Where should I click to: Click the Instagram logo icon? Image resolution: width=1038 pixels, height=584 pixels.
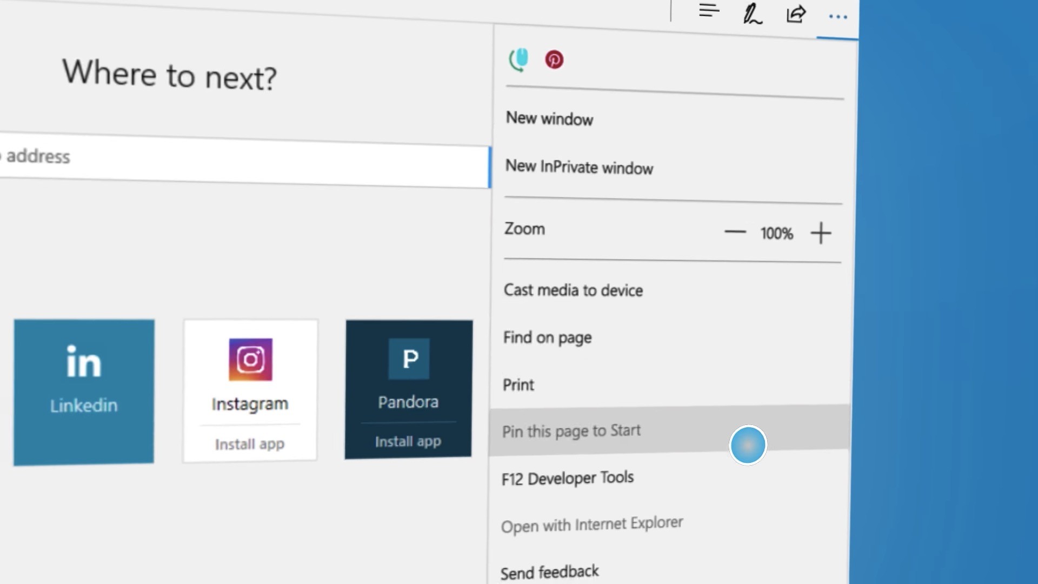250,360
